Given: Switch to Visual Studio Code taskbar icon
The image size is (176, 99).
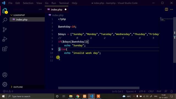Looking at the screenshot, I should 92,96.
